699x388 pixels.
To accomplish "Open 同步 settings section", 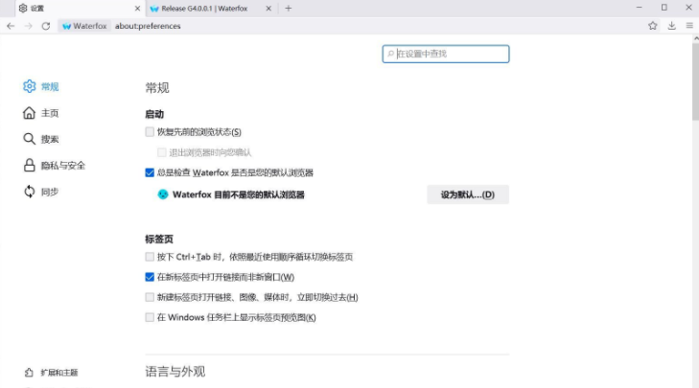I will tap(30, 192).
